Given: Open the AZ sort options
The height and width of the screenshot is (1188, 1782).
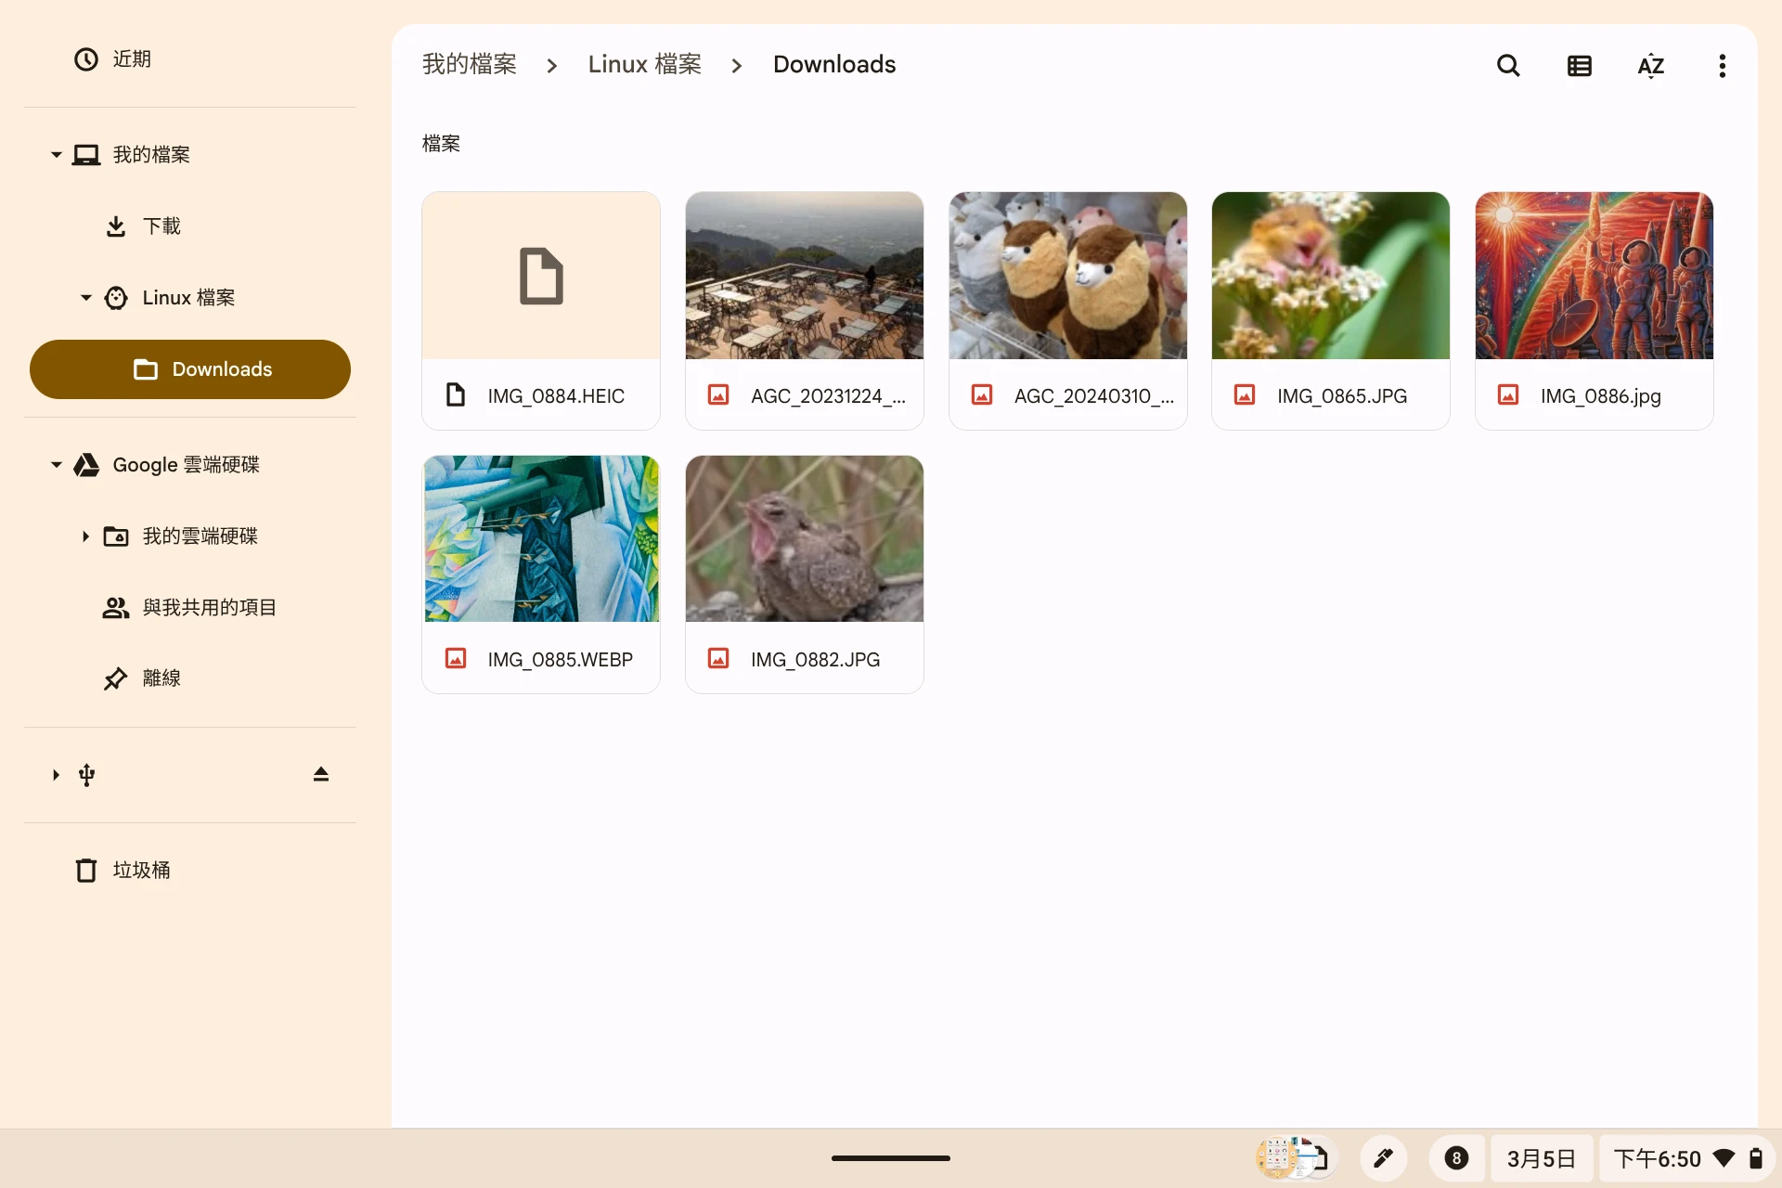Looking at the screenshot, I should pyautogui.click(x=1650, y=66).
